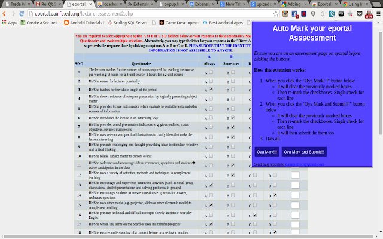Click the 'Sometimes' column header

tap(231, 64)
